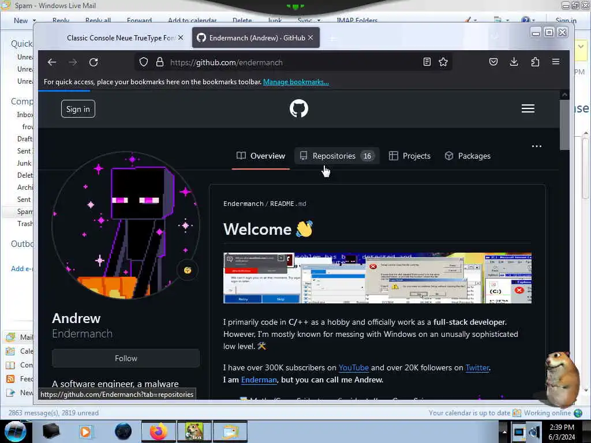Viewport: 591px width, 443px height.
Task: Follow Andrew with the Follow button
Action: [x=126, y=358]
